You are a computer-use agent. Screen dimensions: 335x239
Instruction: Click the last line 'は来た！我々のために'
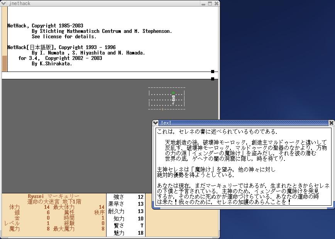coord(224,202)
